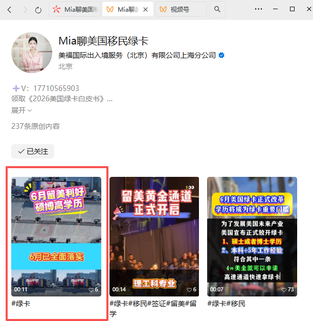Like the 00:14 video heart icon
This screenshot has width=313, height=321.
coord(189,290)
